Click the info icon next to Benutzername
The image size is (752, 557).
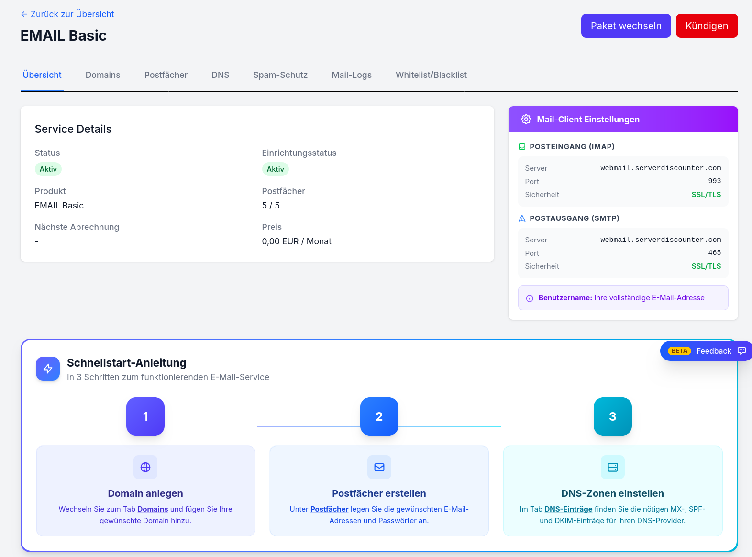tap(530, 298)
